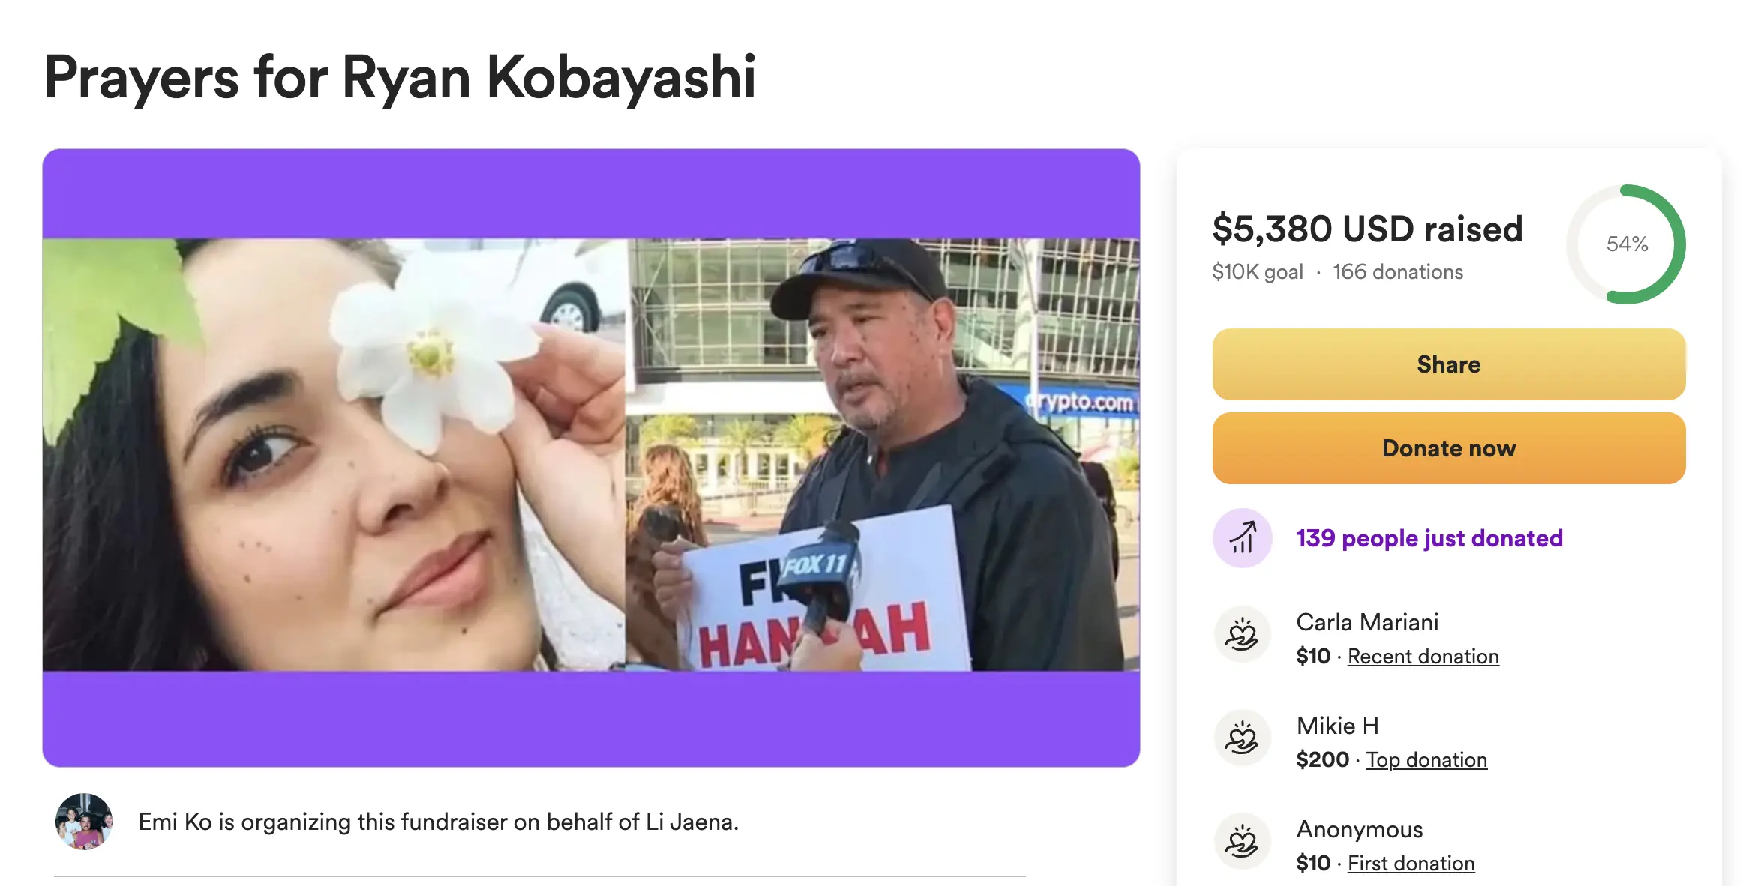Open Recent donation details for Carla Mariani
Image resolution: width=1746 pixels, height=886 pixels.
click(x=1423, y=656)
